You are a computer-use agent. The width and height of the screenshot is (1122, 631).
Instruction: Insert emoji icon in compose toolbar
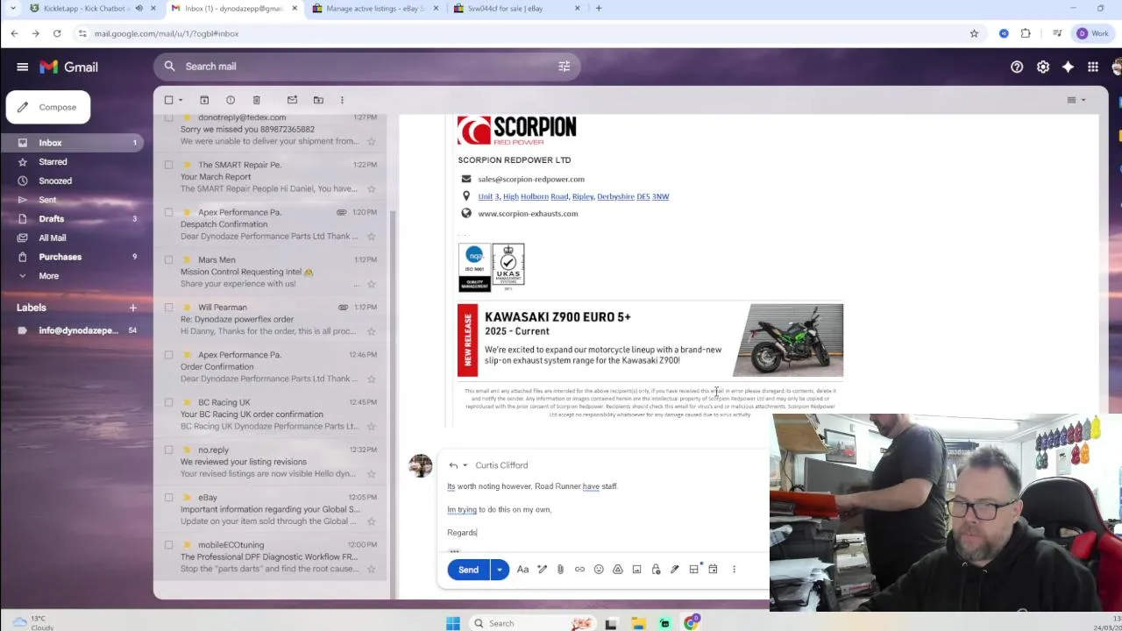point(599,570)
